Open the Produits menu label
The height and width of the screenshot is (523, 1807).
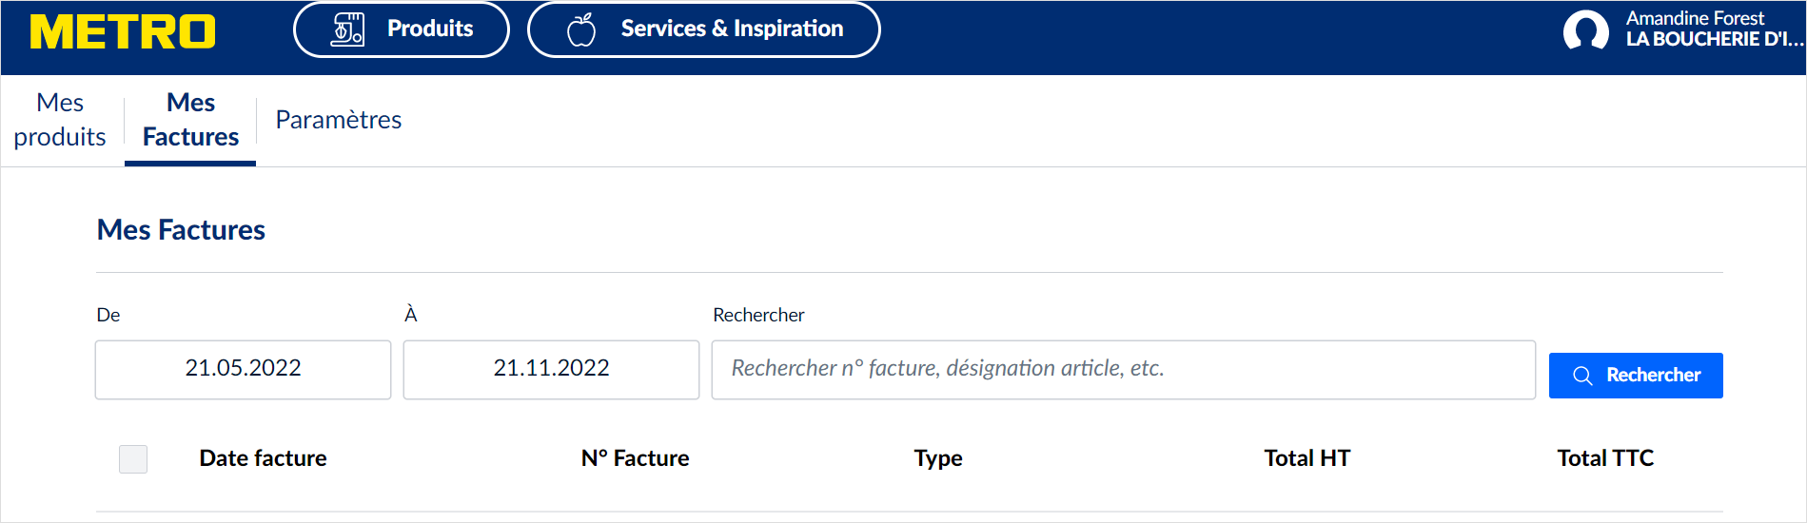(430, 29)
